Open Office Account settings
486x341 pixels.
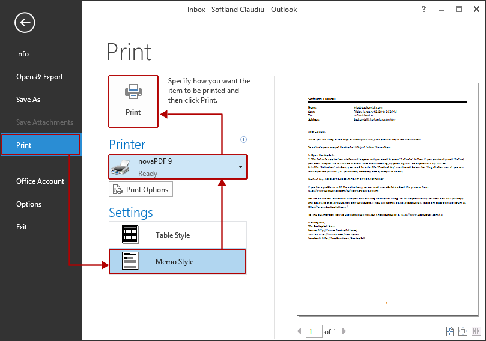pos(40,181)
